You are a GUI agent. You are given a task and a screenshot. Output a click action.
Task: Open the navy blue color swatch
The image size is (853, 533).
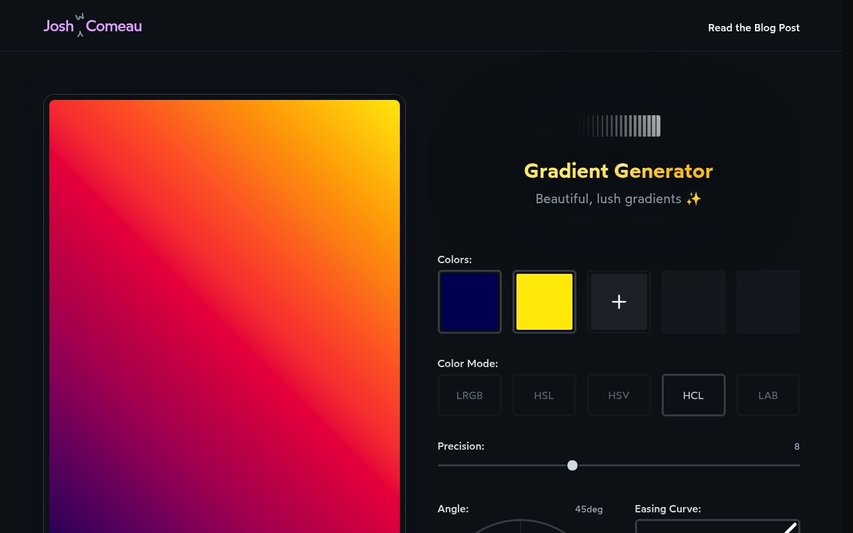click(x=470, y=302)
